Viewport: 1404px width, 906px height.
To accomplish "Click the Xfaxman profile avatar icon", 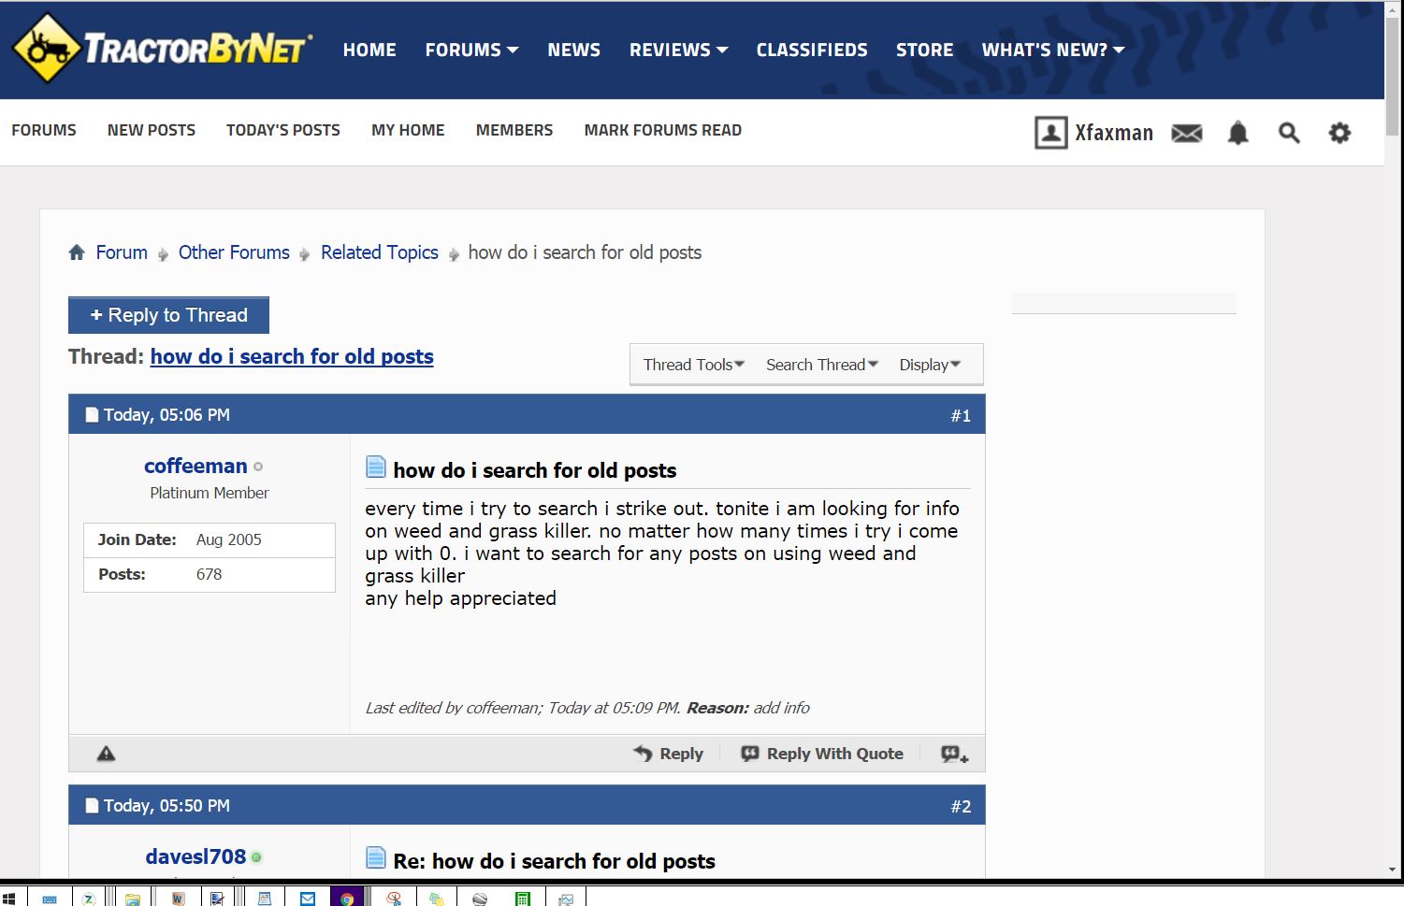I will [1050, 133].
